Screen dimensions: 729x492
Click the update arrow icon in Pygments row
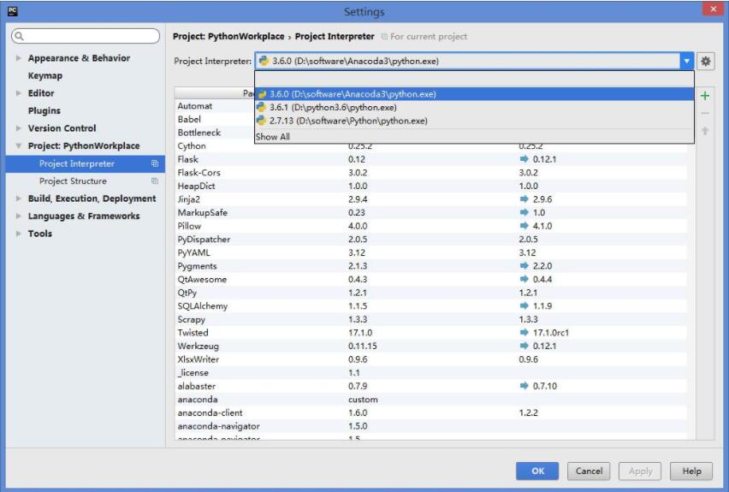point(524,266)
